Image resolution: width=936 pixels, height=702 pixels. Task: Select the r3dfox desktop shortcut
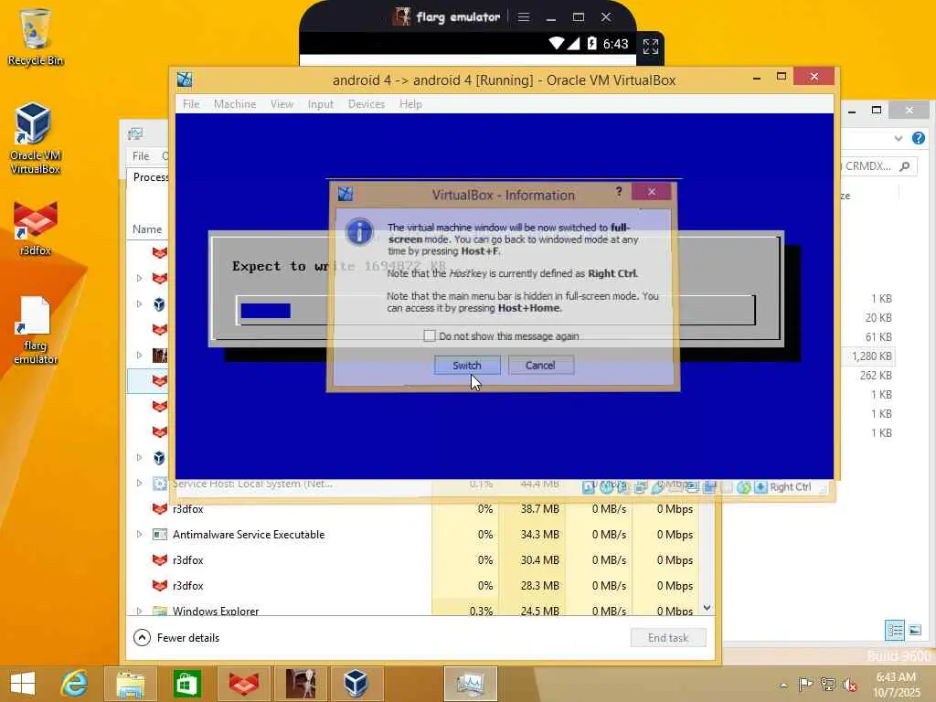point(36,229)
